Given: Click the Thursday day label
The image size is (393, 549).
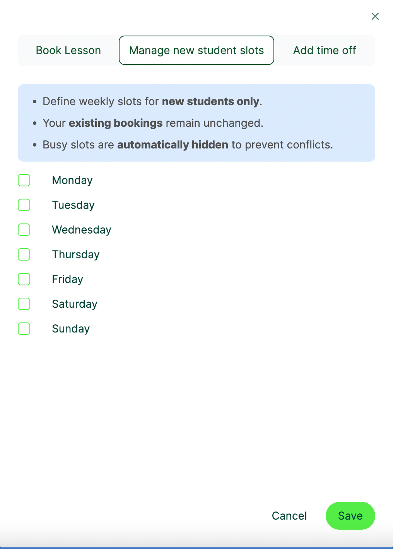Looking at the screenshot, I should point(76,255).
